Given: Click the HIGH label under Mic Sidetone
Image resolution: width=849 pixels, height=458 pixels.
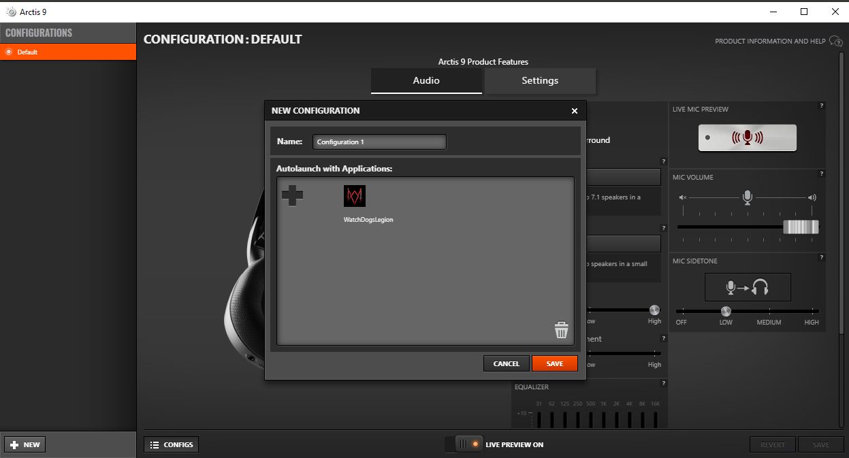Looking at the screenshot, I should click(812, 323).
